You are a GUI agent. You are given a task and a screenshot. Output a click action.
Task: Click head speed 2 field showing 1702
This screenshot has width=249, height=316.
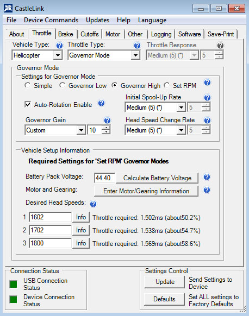point(51,230)
